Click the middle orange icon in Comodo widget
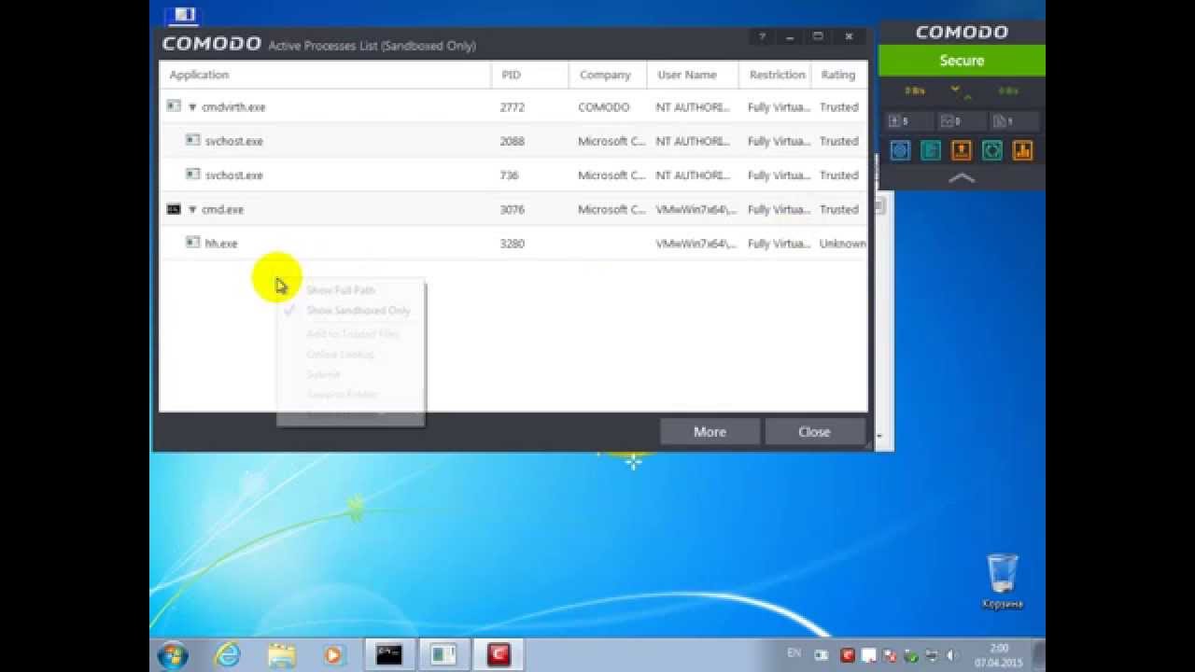 coord(962,150)
